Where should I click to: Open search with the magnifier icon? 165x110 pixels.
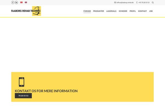153,2
